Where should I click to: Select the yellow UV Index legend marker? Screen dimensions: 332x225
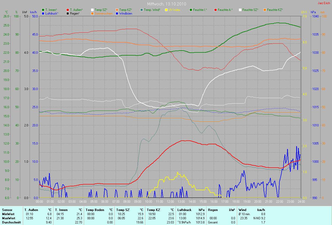coord(167,10)
